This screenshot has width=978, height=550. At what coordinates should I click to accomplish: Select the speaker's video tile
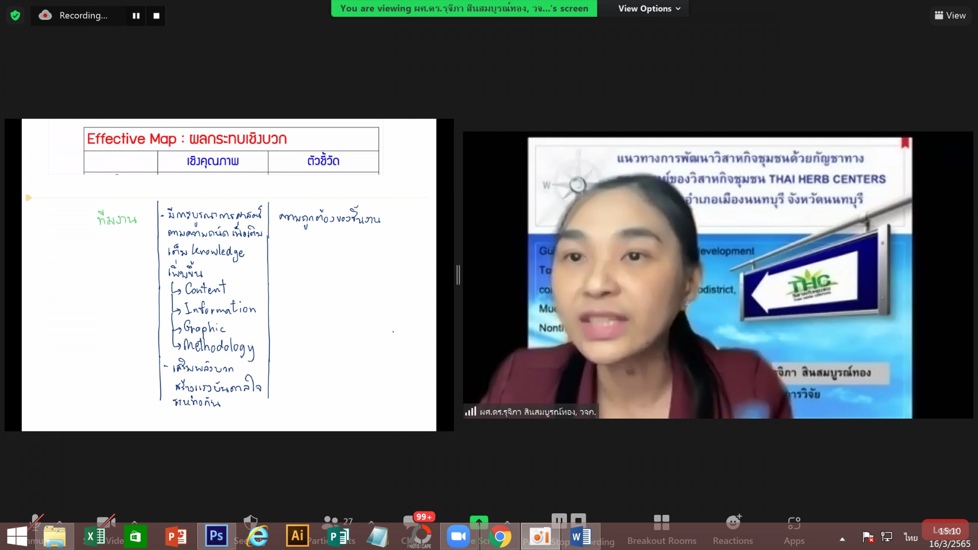[x=718, y=275]
